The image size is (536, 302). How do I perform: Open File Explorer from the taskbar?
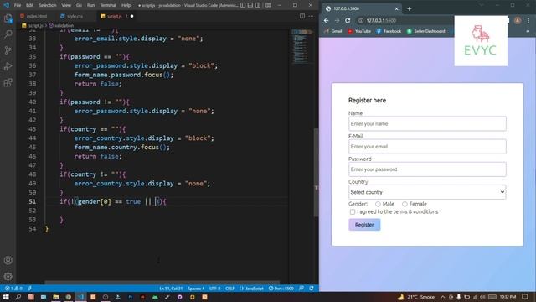(x=56, y=297)
